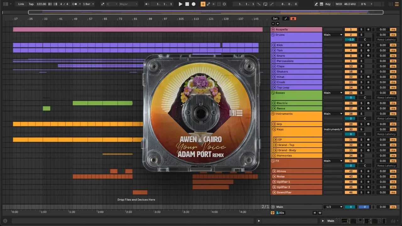Viewport: 402px width, 226px height.
Task: Toggle the metronome icon
Action: point(75,4)
